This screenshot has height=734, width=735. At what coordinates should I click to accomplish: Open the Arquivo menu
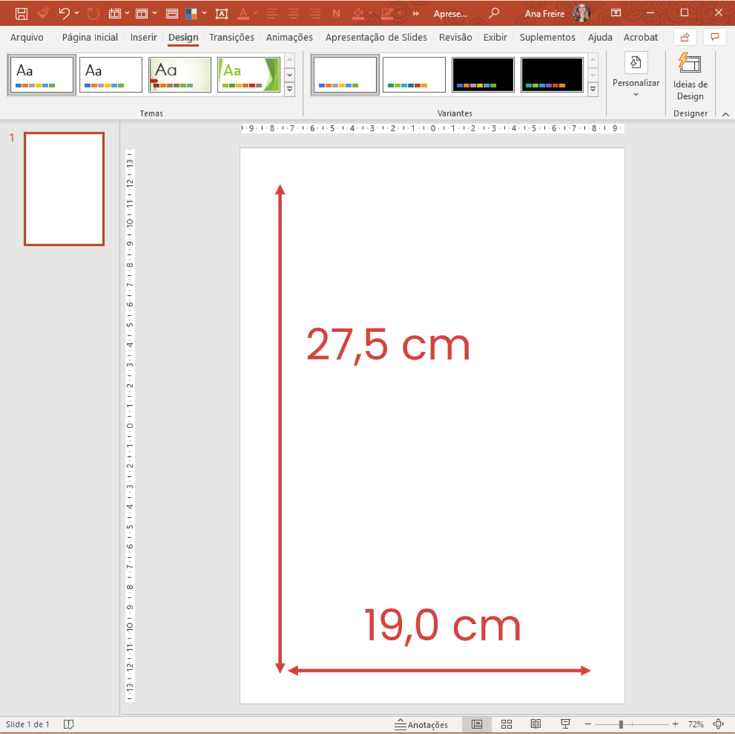[x=27, y=37]
